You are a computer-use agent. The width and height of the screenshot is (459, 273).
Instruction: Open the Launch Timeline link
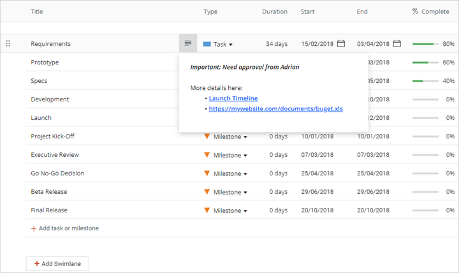point(233,98)
